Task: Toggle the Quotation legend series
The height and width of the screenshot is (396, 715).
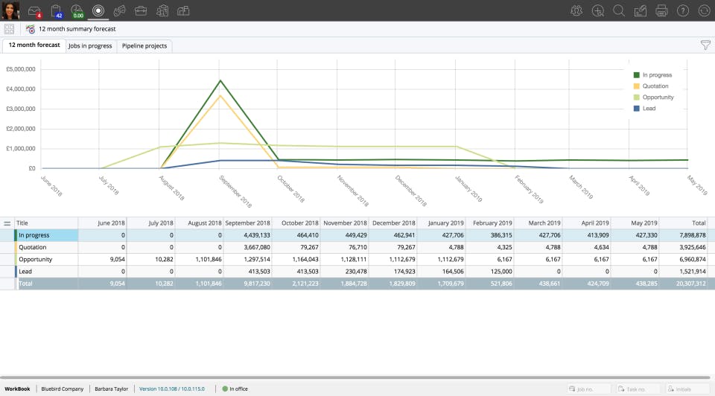Action: pyautogui.click(x=651, y=86)
